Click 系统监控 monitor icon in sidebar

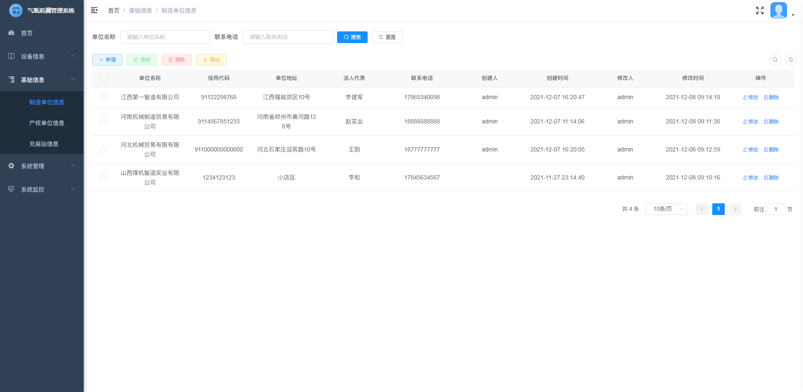coord(11,189)
